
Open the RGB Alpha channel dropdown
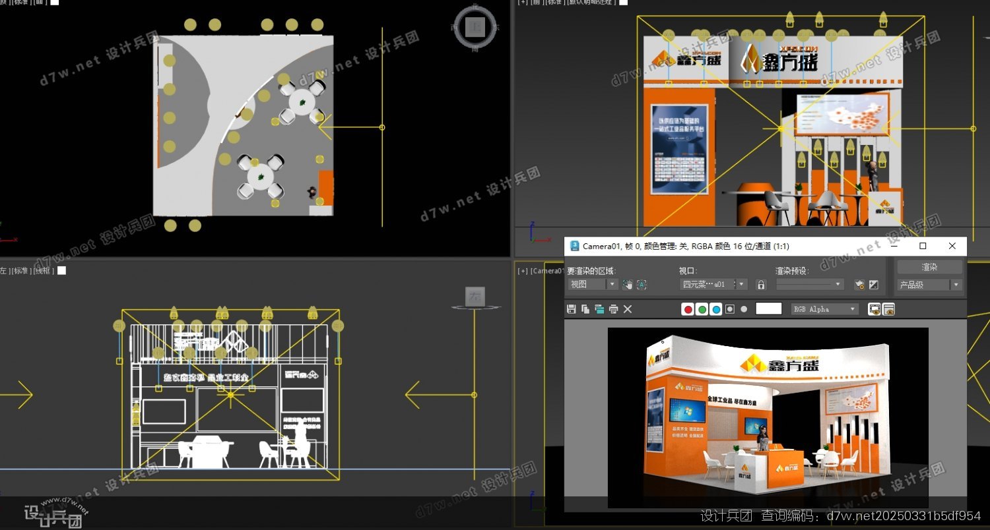coord(825,309)
